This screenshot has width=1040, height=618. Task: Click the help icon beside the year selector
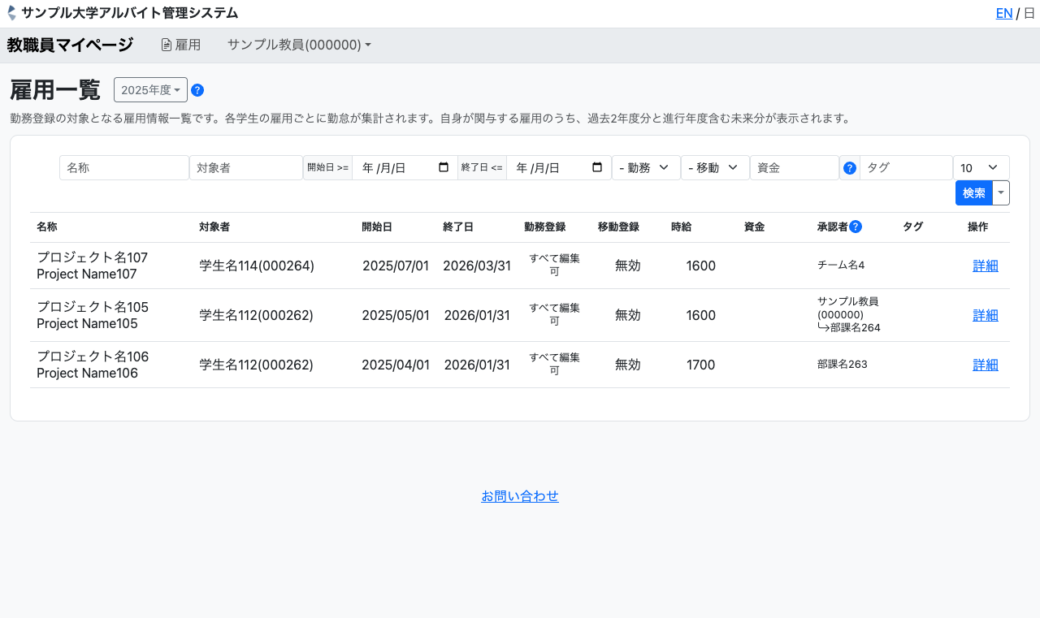pos(197,90)
